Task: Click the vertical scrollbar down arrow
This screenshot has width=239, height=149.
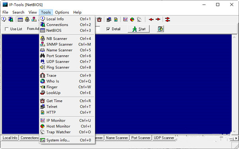Action: [x=234, y=132]
